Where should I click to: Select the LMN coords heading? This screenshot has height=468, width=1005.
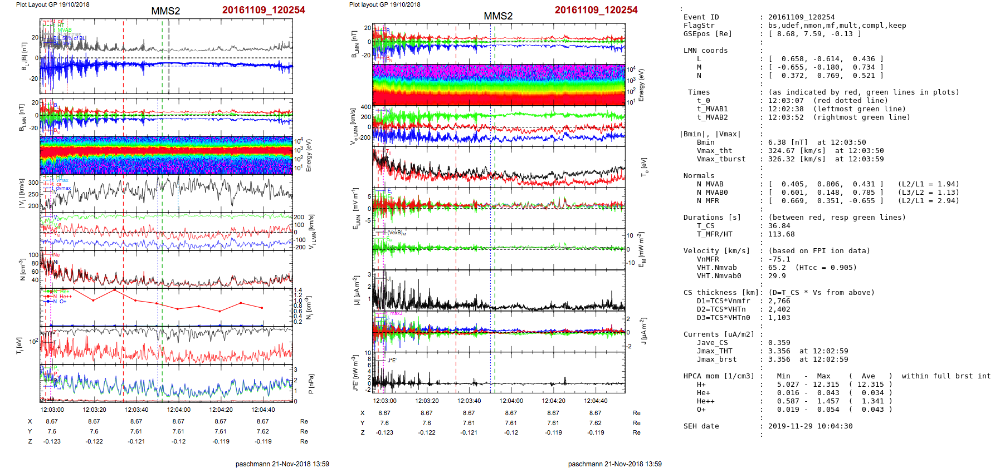click(705, 51)
